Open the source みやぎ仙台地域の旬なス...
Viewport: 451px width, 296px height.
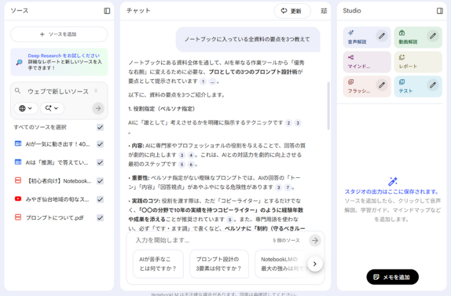pyautogui.click(x=57, y=199)
